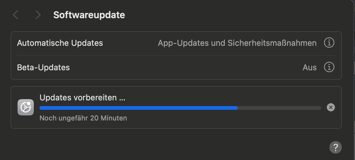Open help with the question mark button

[335, 147]
